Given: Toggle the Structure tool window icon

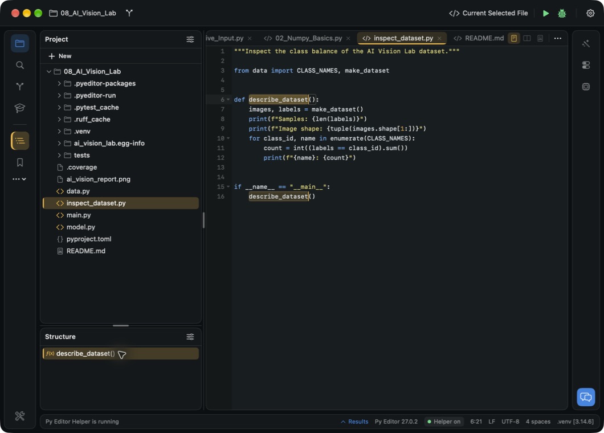Looking at the screenshot, I should pos(19,141).
